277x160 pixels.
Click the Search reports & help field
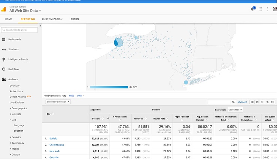[x=19, y=30]
